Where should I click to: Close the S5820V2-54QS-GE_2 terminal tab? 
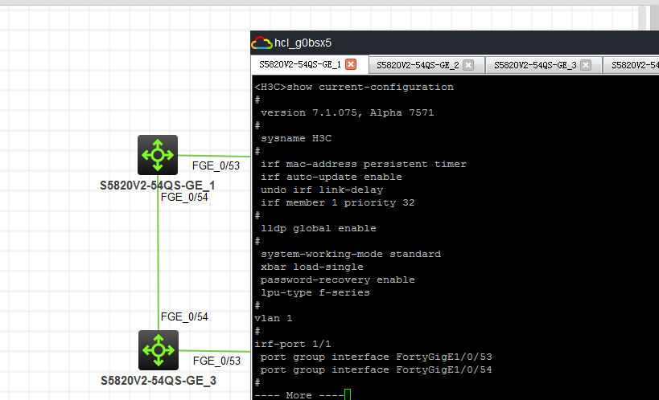(468, 64)
